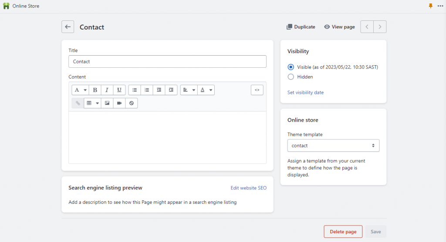446x242 pixels.
Task: Click inside the Title input field
Action: tap(167, 62)
